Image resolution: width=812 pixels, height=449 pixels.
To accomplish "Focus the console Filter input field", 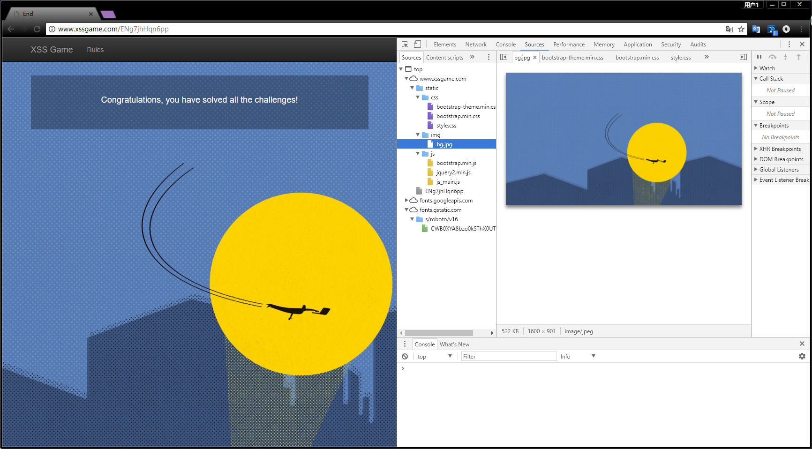I will [509, 357].
